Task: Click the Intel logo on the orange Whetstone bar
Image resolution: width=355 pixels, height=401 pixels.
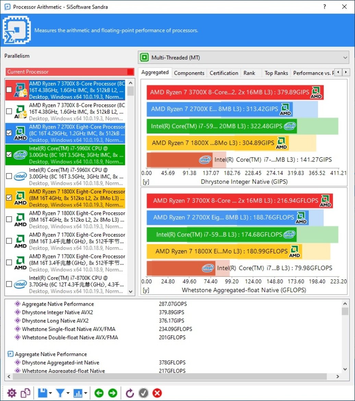Action: (208, 268)
